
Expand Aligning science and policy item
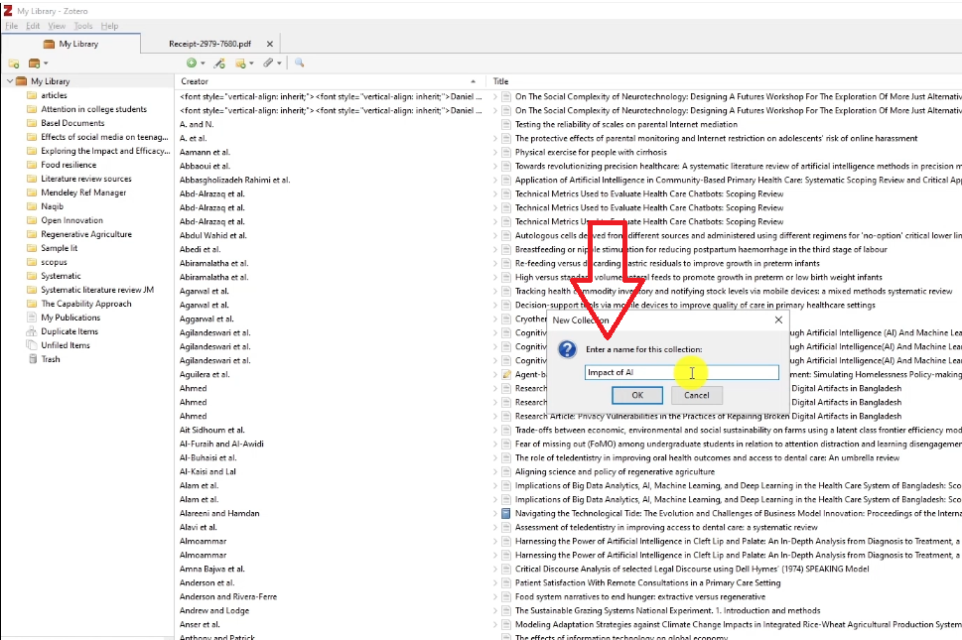(x=495, y=472)
